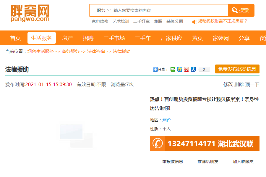The width and height of the screenshot is (266, 177).
Task: Click the 有效日期:不限 text
Action: (x=91, y=84)
